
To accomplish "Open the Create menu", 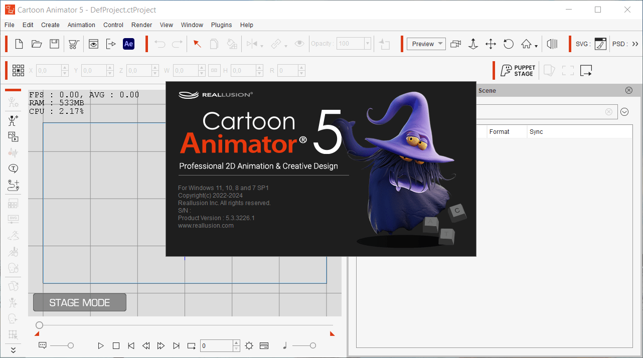I will pyautogui.click(x=50, y=25).
